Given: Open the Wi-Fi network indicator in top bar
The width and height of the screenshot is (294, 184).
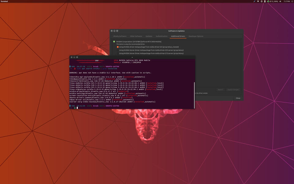Looking at the screenshot, I should [258, 1].
